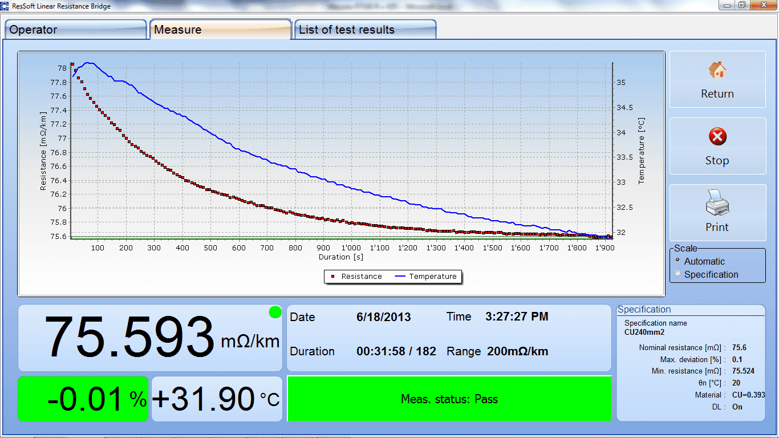Click the Temperature legend entry
779x438 pixels.
426,277
